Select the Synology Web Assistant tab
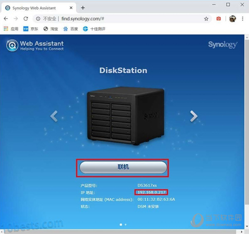 38,8
